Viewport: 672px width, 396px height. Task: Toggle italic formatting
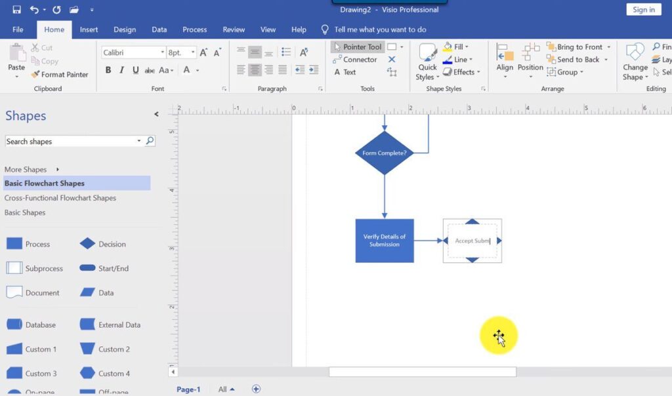point(122,69)
